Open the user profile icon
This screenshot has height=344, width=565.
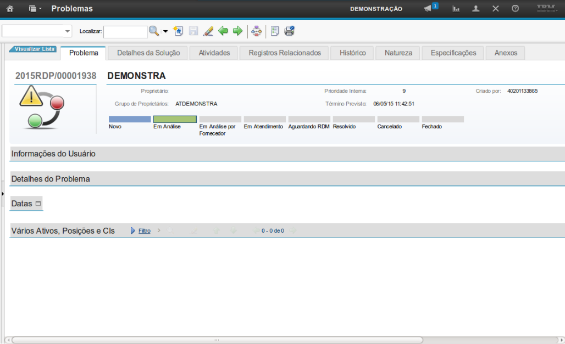(x=476, y=9)
